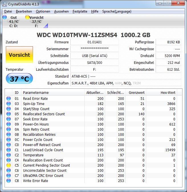Click the Betriebsstunden value 612 Std.
Viewport: 187px width, 192px height.
pyautogui.click(x=168, y=69)
